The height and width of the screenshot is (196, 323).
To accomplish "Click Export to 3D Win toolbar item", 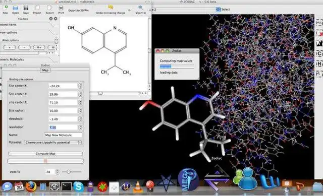I will tap(78, 10).
